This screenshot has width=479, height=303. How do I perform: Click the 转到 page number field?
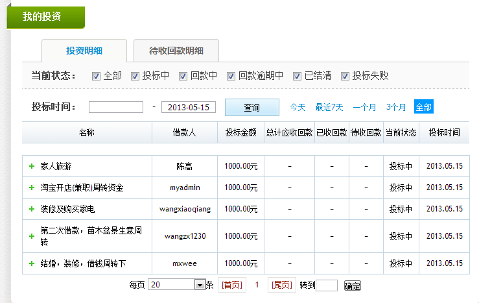(327, 285)
